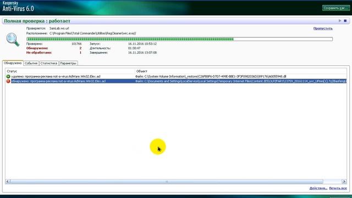Image resolution: width=352 pixels, height=198 pixels.
Task: Click the Kaspersky Anti-Virus 6.0 logo
Action: (x=18, y=7)
